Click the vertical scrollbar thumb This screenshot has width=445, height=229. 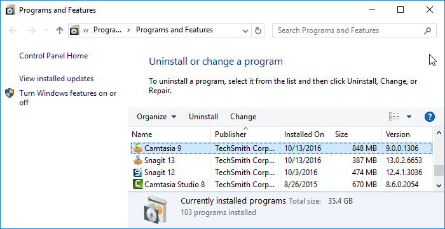[x=439, y=171]
